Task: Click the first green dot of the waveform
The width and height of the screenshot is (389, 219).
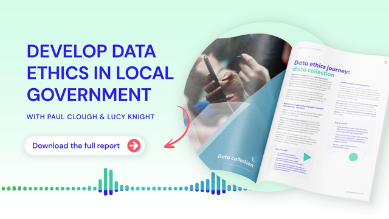Action: point(4,189)
